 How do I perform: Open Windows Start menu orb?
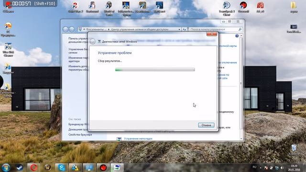pyautogui.click(x=6, y=168)
